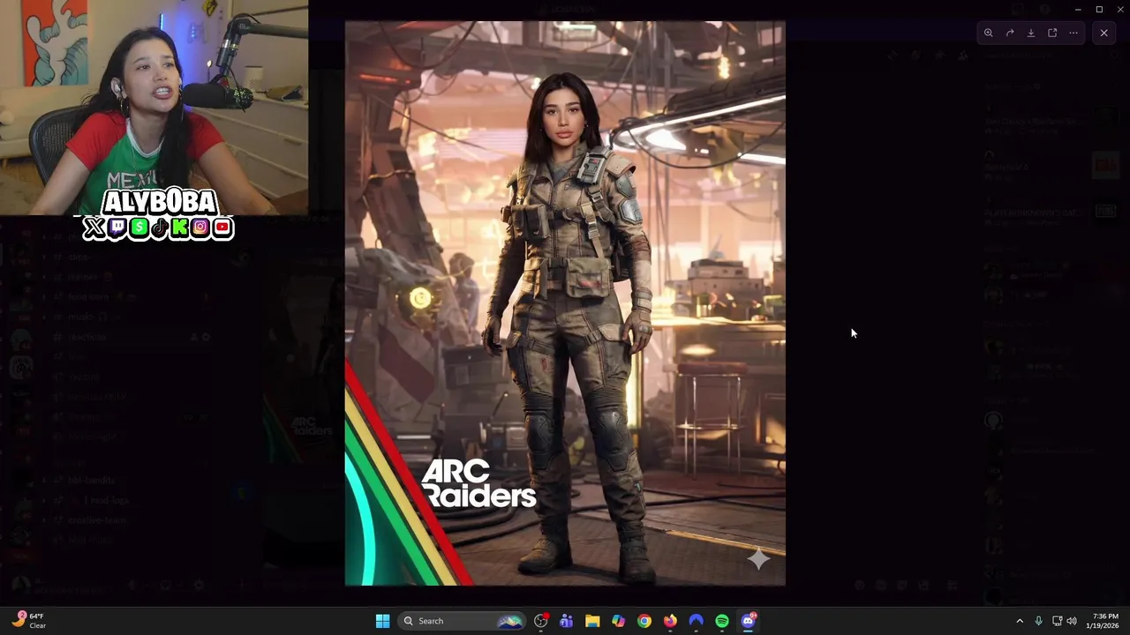Open the Windows Start menu
This screenshot has width=1130, height=635.
coord(382,621)
